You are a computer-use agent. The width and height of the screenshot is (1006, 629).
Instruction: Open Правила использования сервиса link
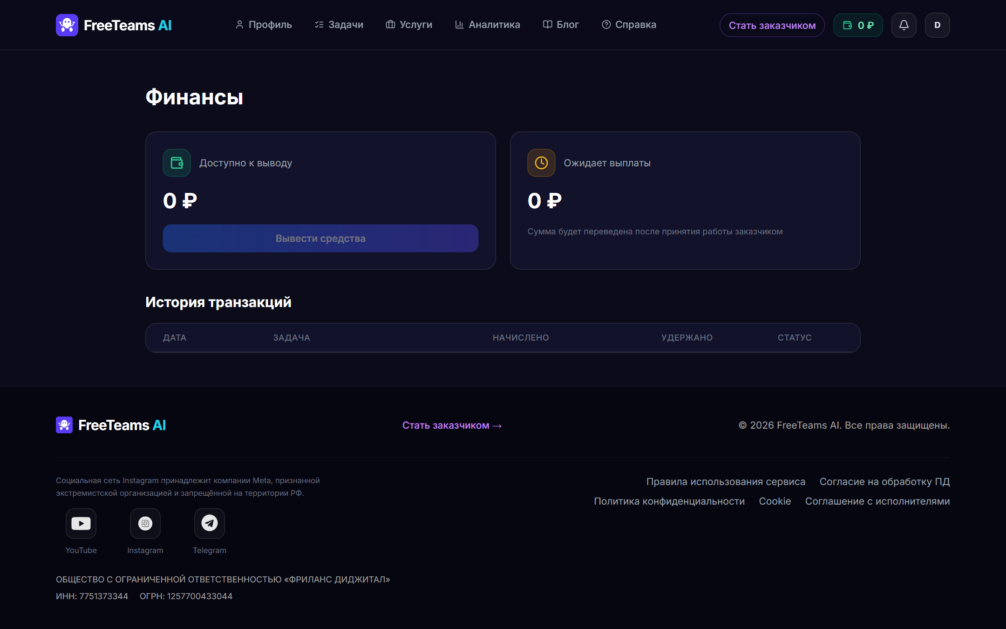click(x=726, y=482)
